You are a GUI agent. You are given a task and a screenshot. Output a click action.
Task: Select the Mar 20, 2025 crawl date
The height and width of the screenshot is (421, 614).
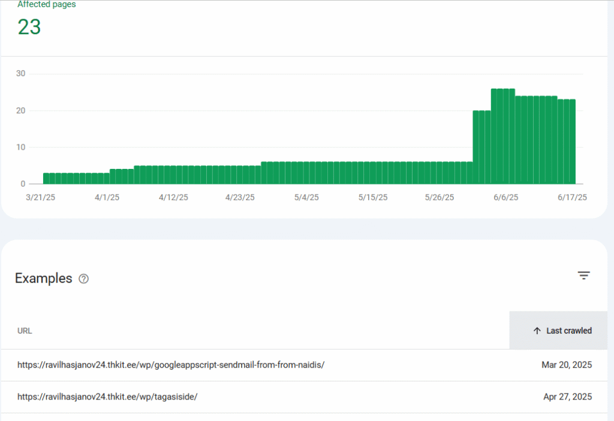(x=567, y=365)
